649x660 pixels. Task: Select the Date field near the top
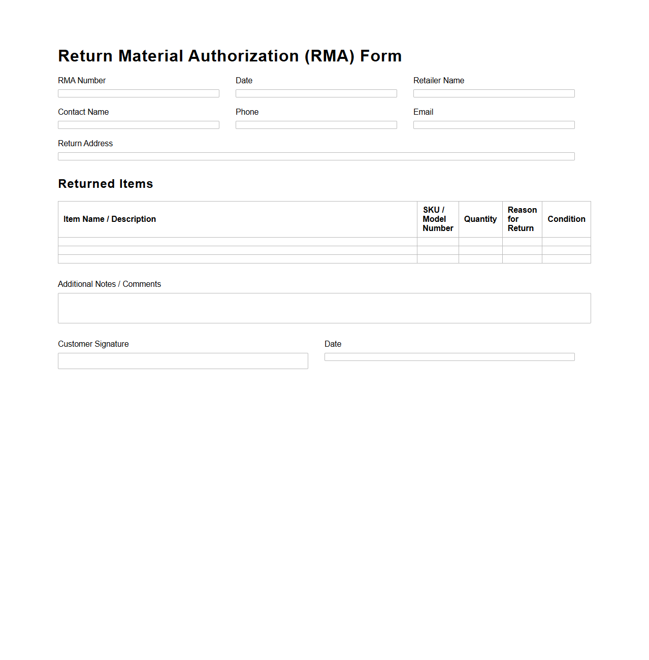coord(316,93)
